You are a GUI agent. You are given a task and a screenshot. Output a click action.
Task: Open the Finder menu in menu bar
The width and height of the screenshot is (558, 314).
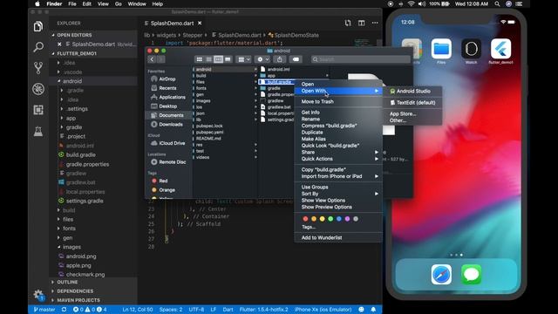[x=54, y=3]
